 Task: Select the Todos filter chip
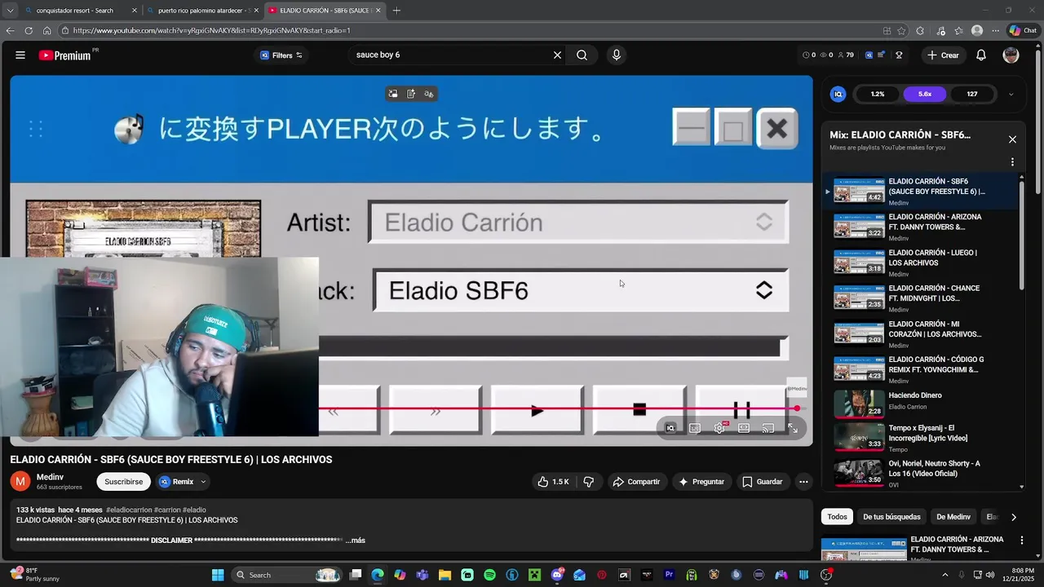click(x=837, y=517)
